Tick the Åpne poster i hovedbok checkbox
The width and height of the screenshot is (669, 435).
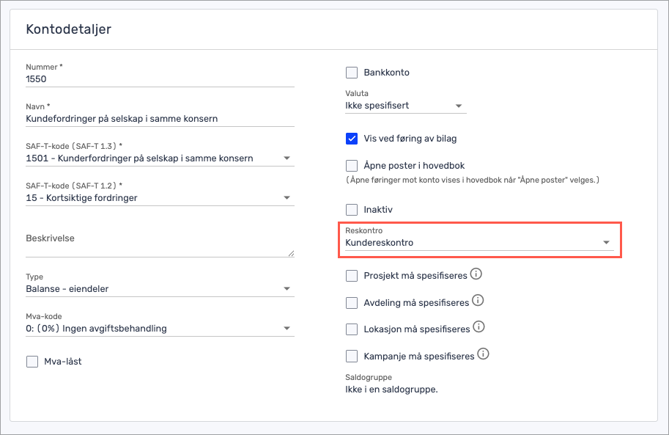352,166
